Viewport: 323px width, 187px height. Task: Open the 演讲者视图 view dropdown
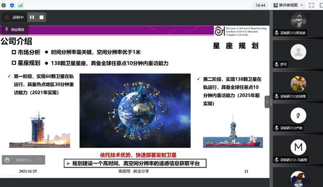288,5
